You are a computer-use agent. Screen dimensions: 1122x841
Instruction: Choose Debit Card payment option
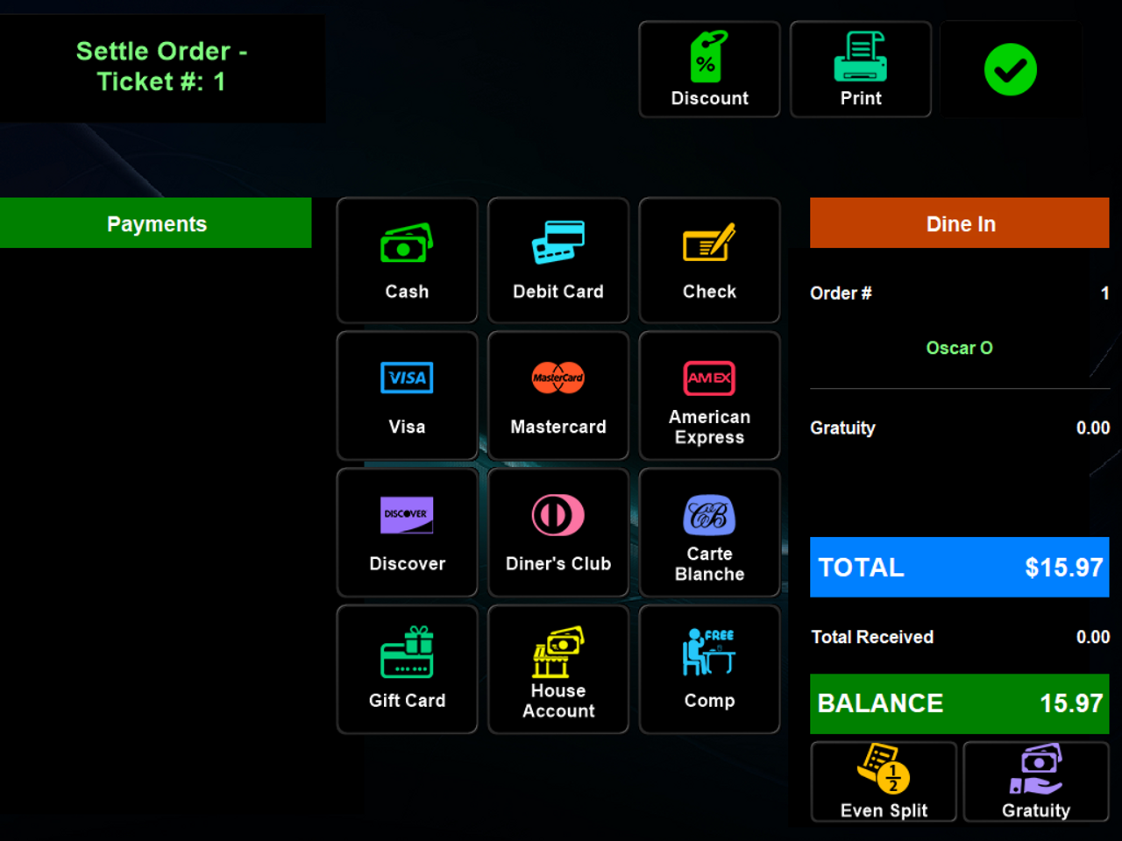tap(557, 260)
